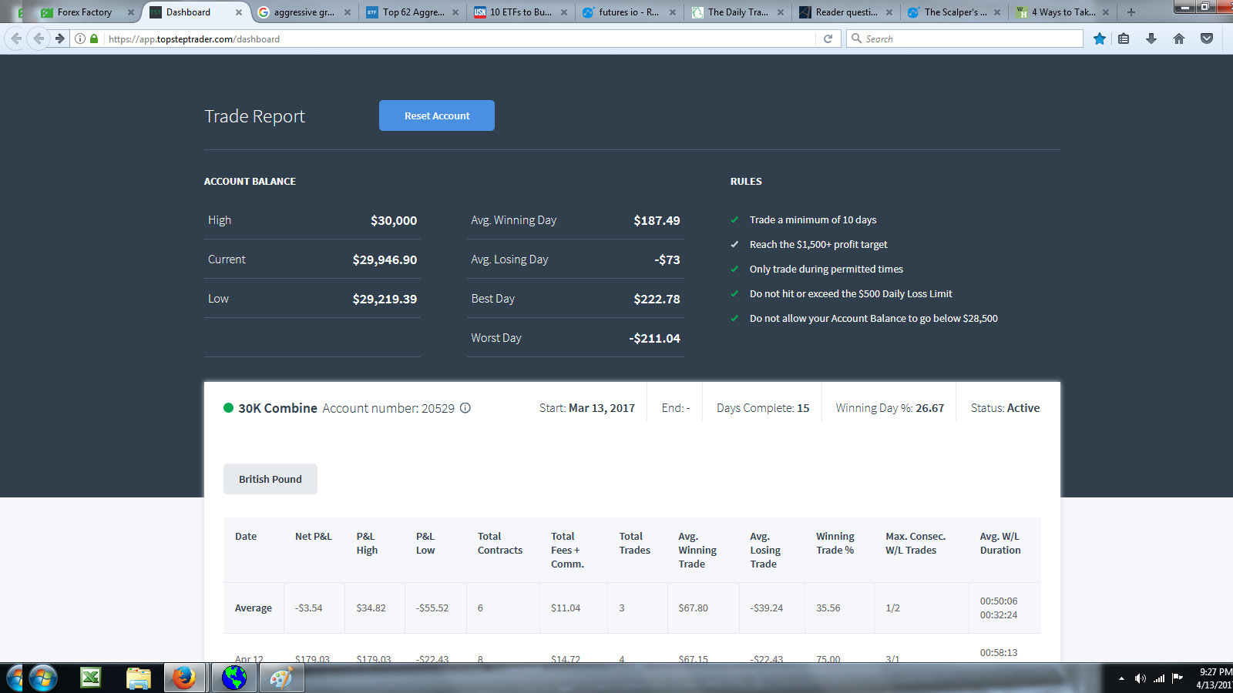Click the secure padlock icon
Screen dimensions: 1233x693
(94, 38)
